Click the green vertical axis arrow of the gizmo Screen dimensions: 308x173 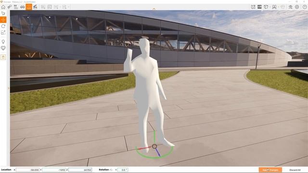point(154,136)
